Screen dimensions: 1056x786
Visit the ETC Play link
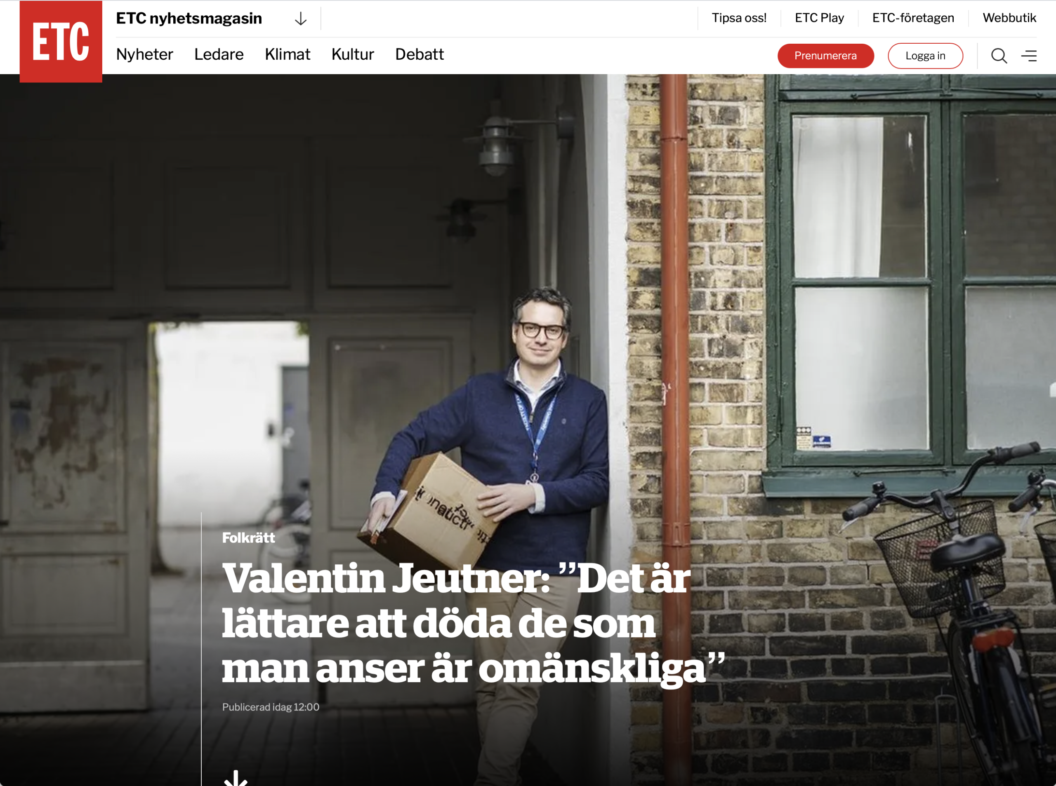click(819, 18)
